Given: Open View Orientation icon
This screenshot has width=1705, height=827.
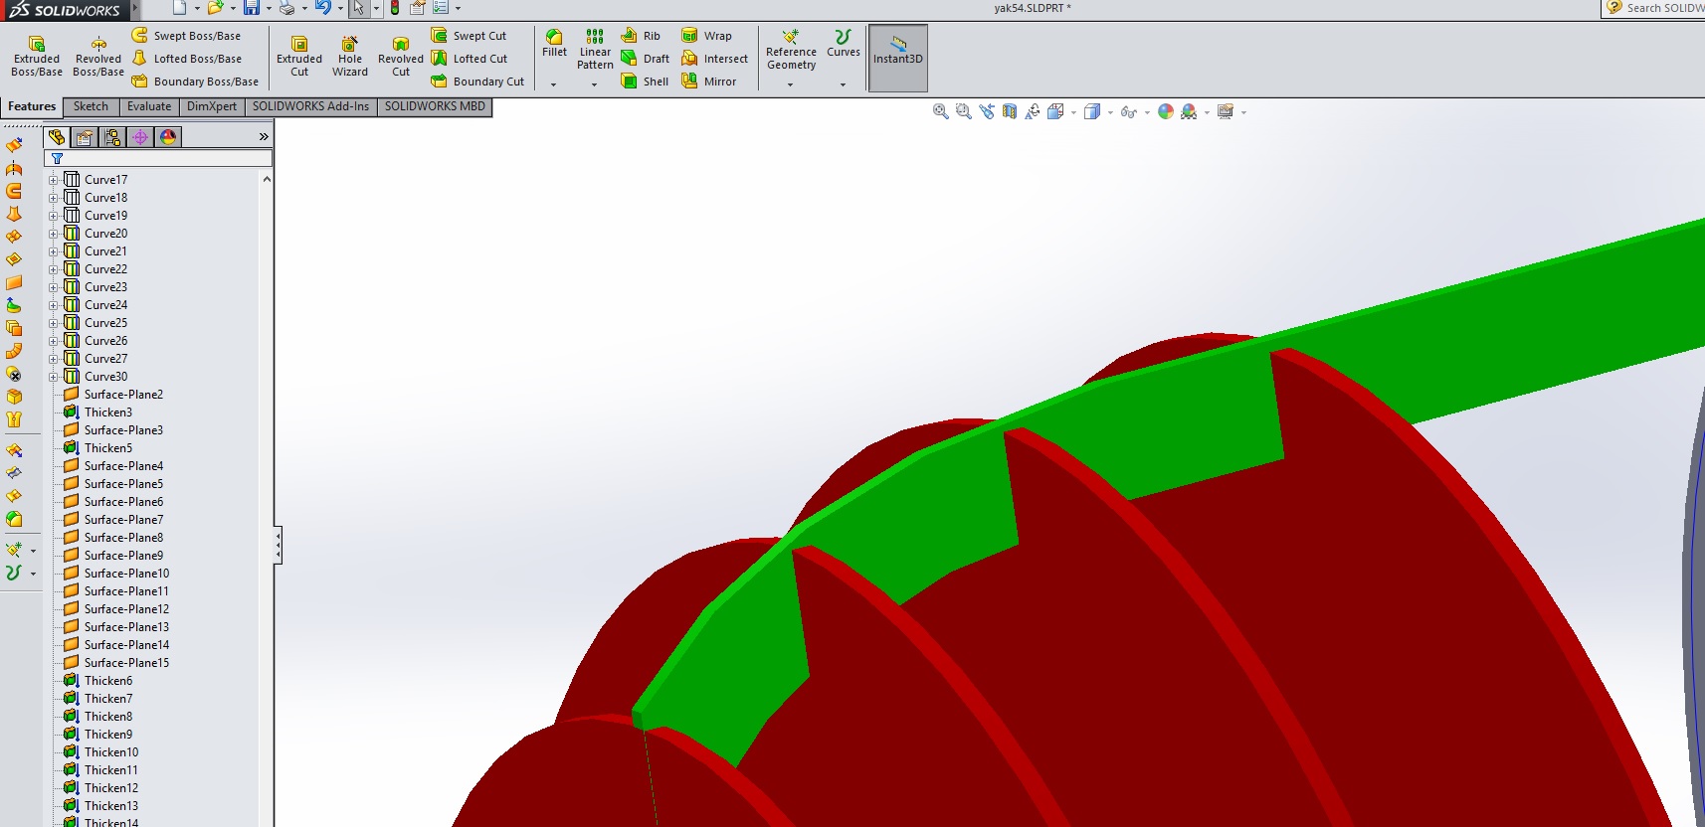Looking at the screenshot, I should [1055, 111].
